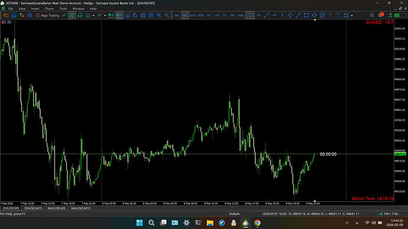Open the File menu
The height and width of the screenshot is (229, 408).
(x=11, y=9)
